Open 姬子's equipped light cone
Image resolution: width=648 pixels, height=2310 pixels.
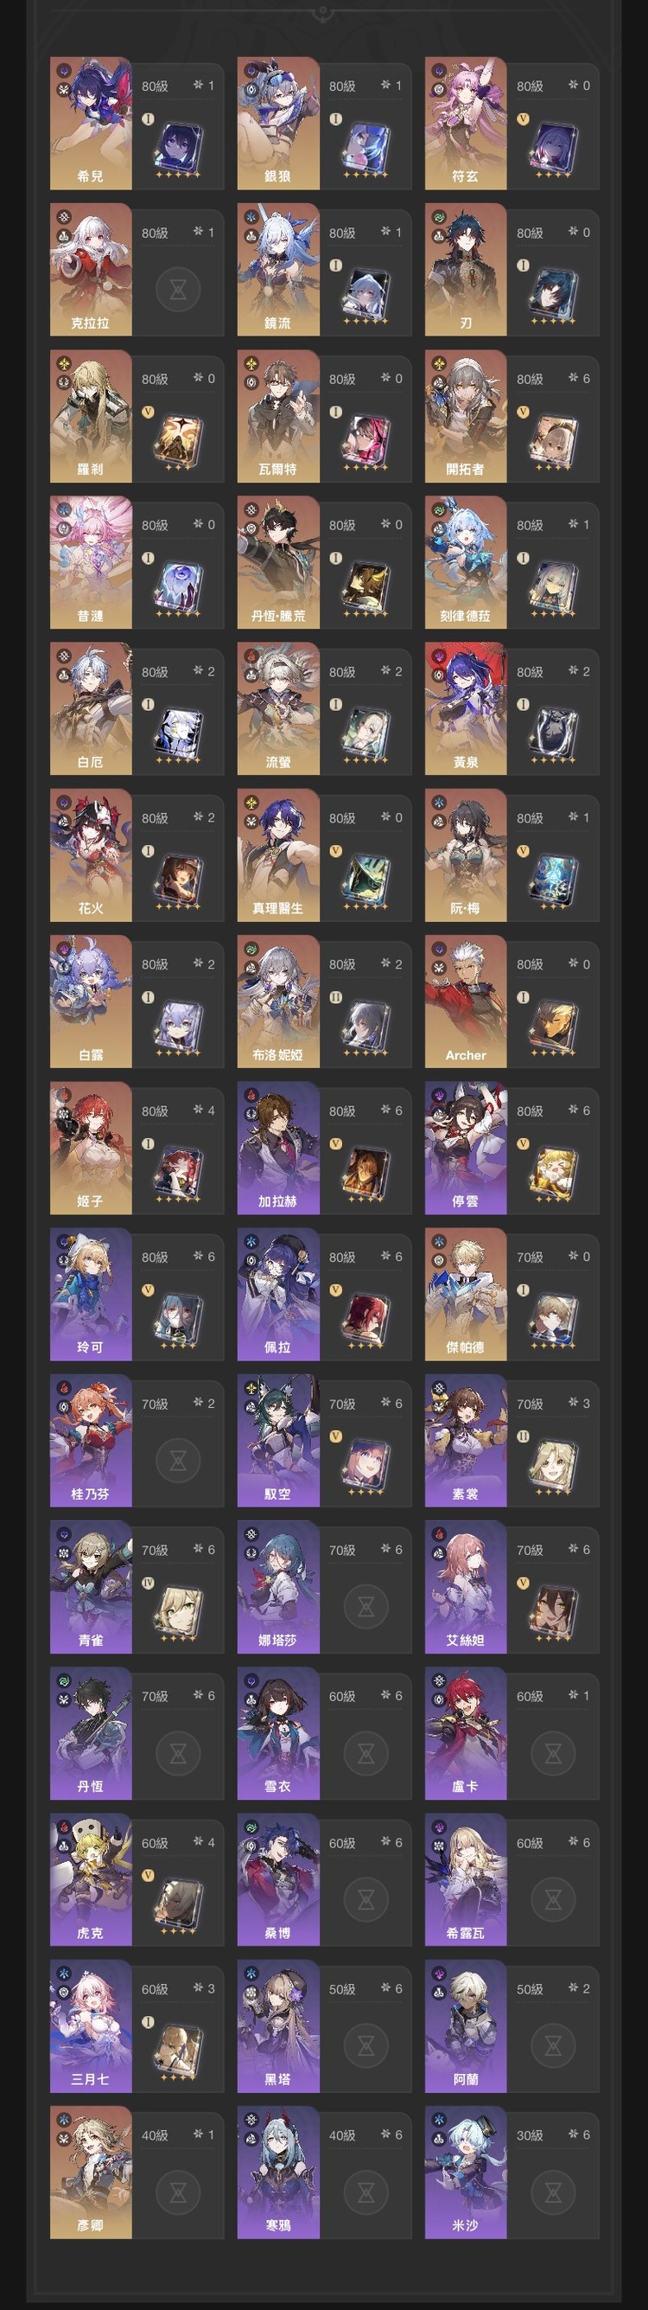(178, 1170)
